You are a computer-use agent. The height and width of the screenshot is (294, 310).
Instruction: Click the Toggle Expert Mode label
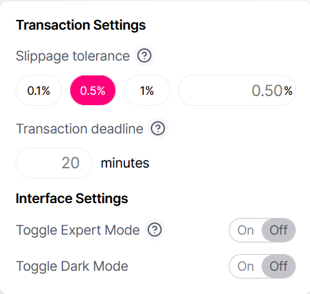(78, 230)
